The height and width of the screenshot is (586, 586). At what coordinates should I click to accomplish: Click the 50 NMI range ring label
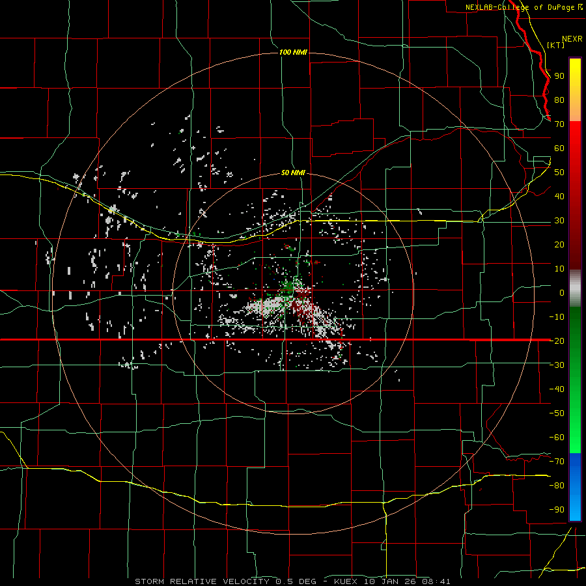[292, 173]
